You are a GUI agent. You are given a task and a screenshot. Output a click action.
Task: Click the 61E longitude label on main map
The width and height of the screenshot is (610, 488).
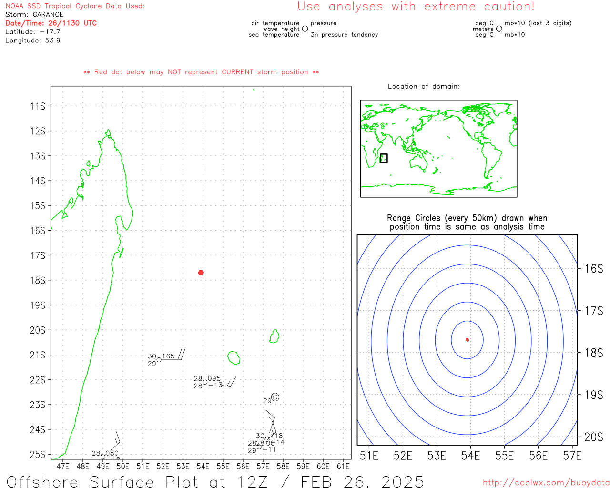tap(343, 467)
